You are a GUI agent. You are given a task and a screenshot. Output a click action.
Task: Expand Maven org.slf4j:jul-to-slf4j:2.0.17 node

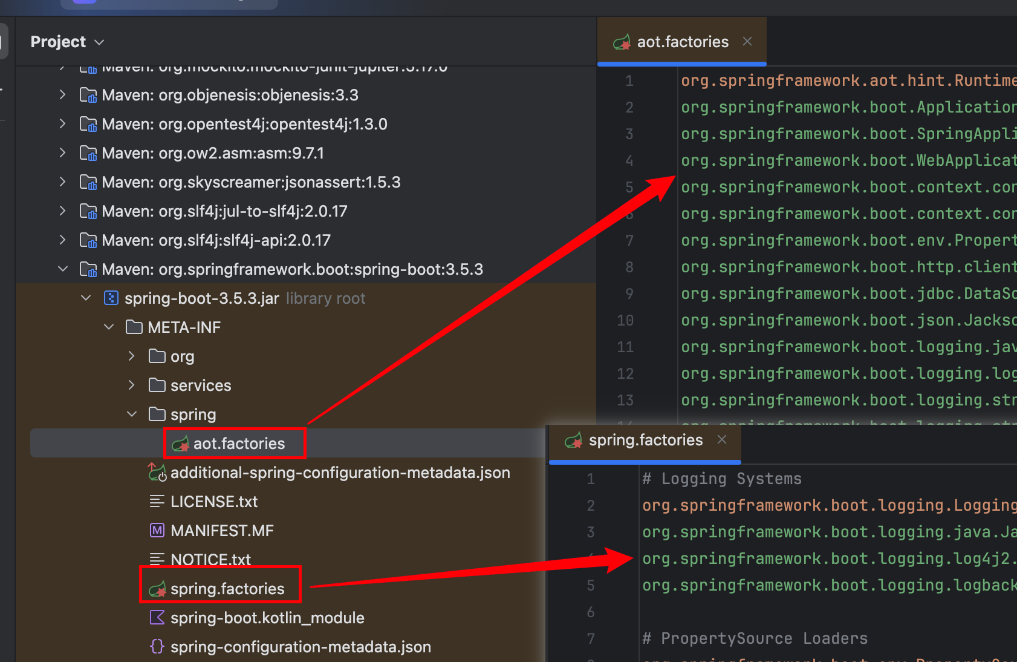pos(62,211)
